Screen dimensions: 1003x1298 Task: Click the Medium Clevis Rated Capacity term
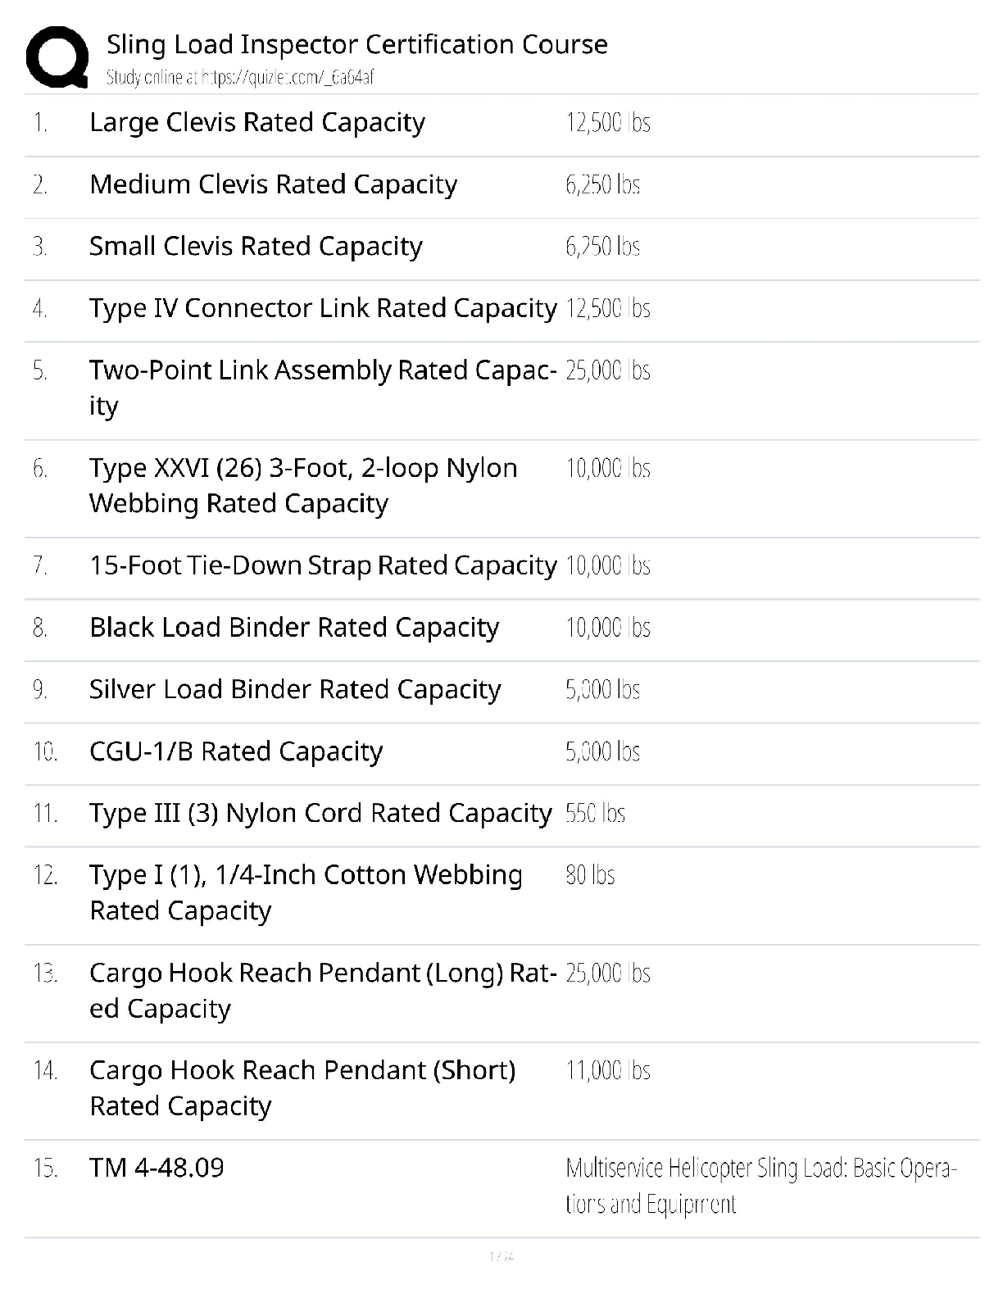click(x=273, y=184)
